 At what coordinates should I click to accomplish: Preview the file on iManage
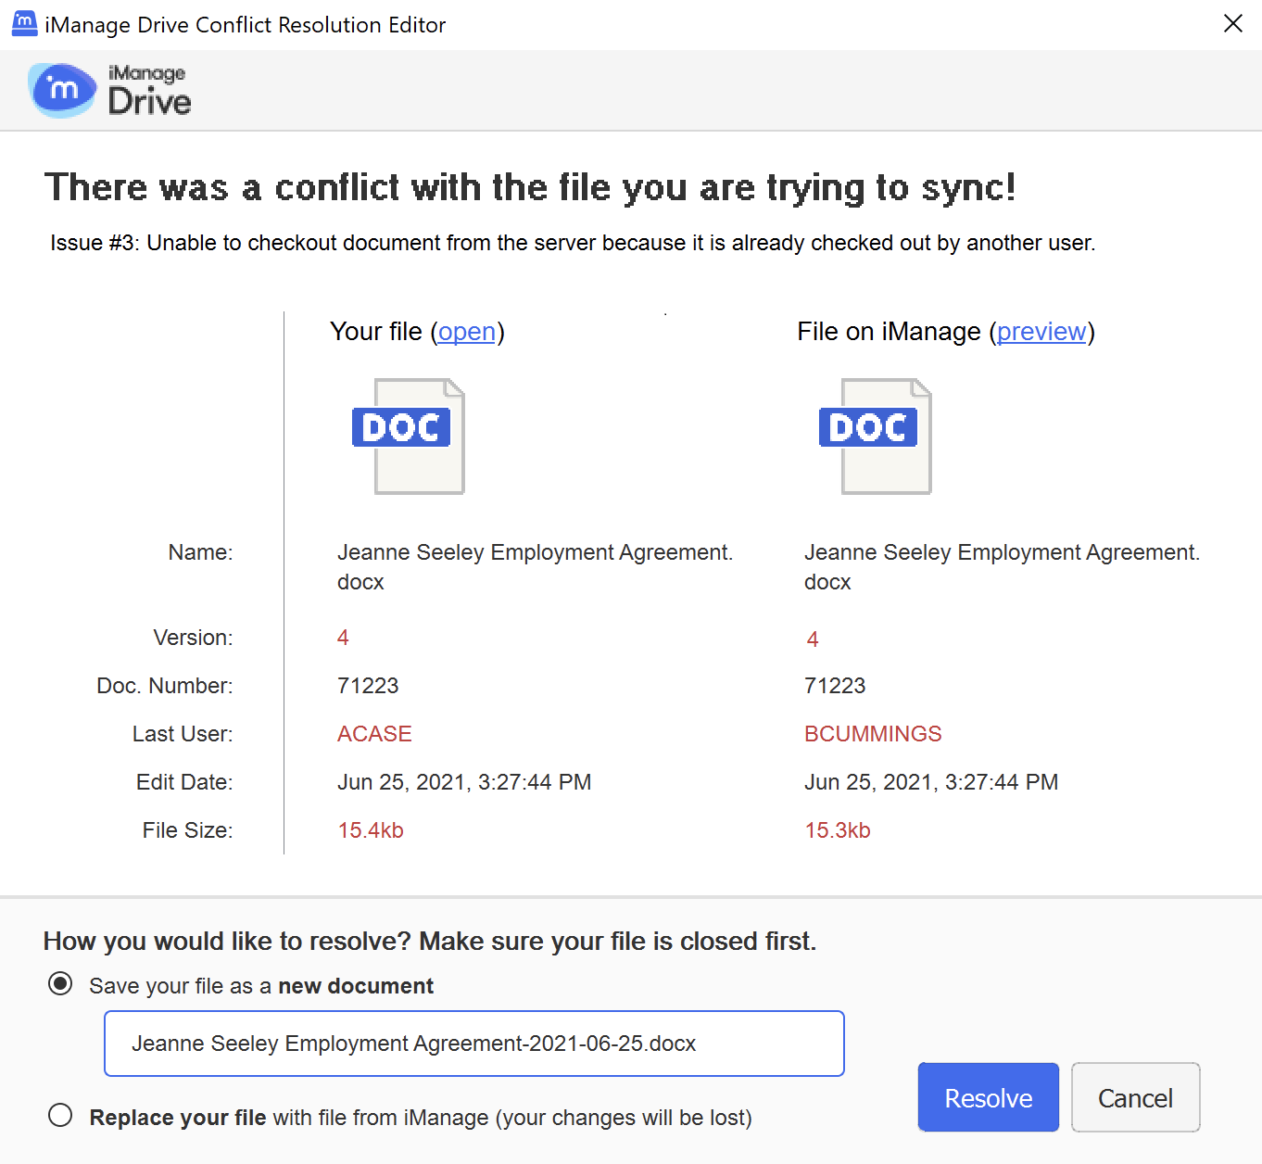point(1041,332)
